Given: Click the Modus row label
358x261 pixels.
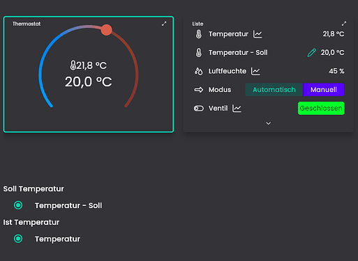Looking at the screenshot, I should coord(220,90).
